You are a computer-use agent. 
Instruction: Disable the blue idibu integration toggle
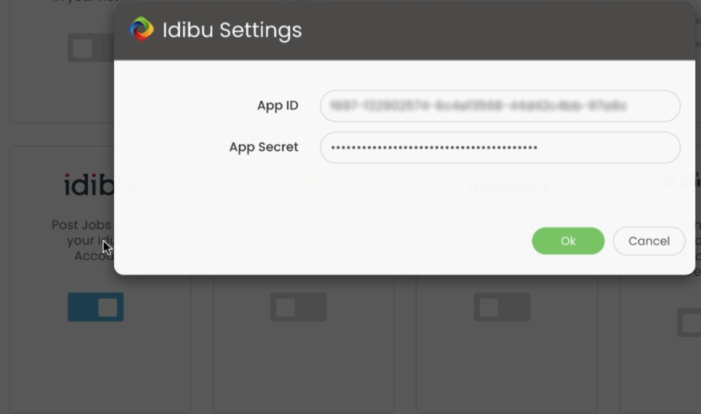(95, 307)
